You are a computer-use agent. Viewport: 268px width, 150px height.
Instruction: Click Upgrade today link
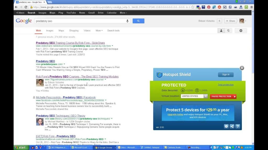click(175, 115)
